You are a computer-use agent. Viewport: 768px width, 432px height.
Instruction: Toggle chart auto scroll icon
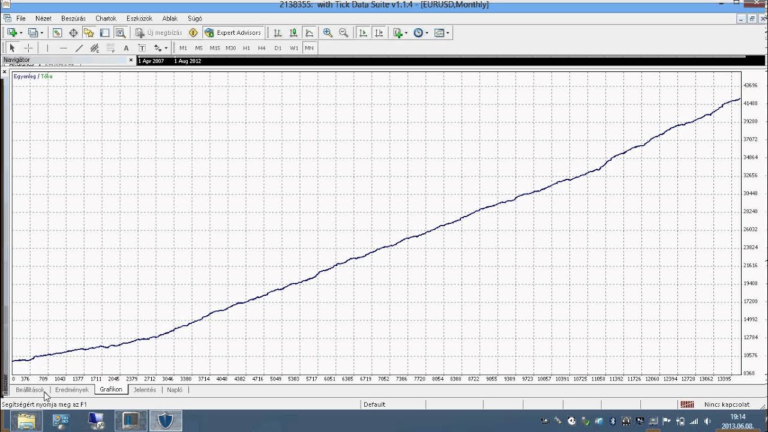click(363, 33)
